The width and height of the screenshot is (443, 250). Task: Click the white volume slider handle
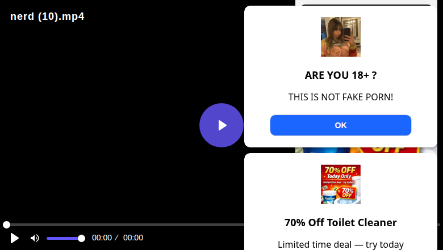pos(81,239)
